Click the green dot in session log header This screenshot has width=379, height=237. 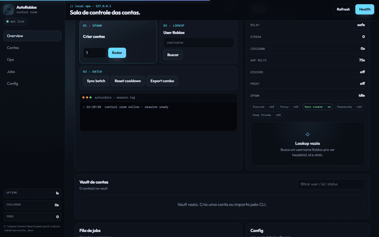pos(91,97)
